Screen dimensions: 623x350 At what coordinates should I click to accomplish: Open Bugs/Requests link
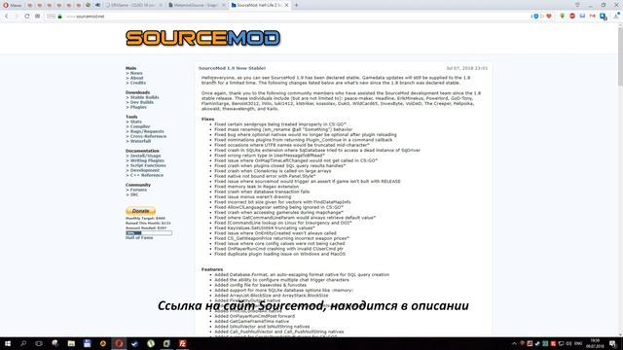coord(147,131)
